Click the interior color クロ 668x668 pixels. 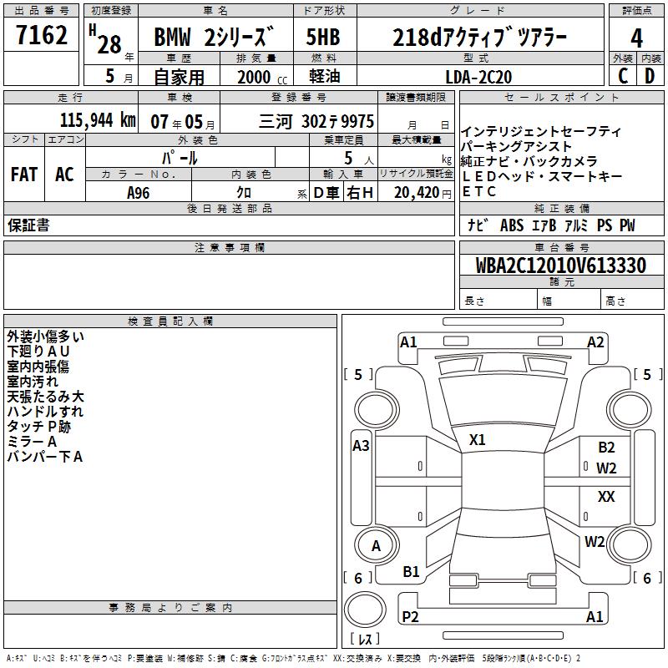click(x=244, y=193)
